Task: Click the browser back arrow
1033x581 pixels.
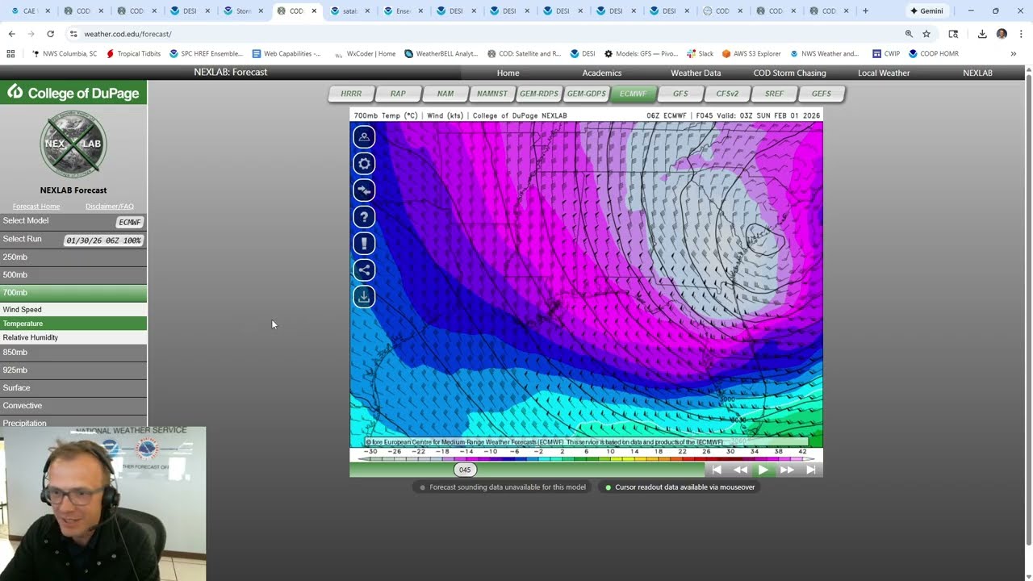Action: [11, 34]
